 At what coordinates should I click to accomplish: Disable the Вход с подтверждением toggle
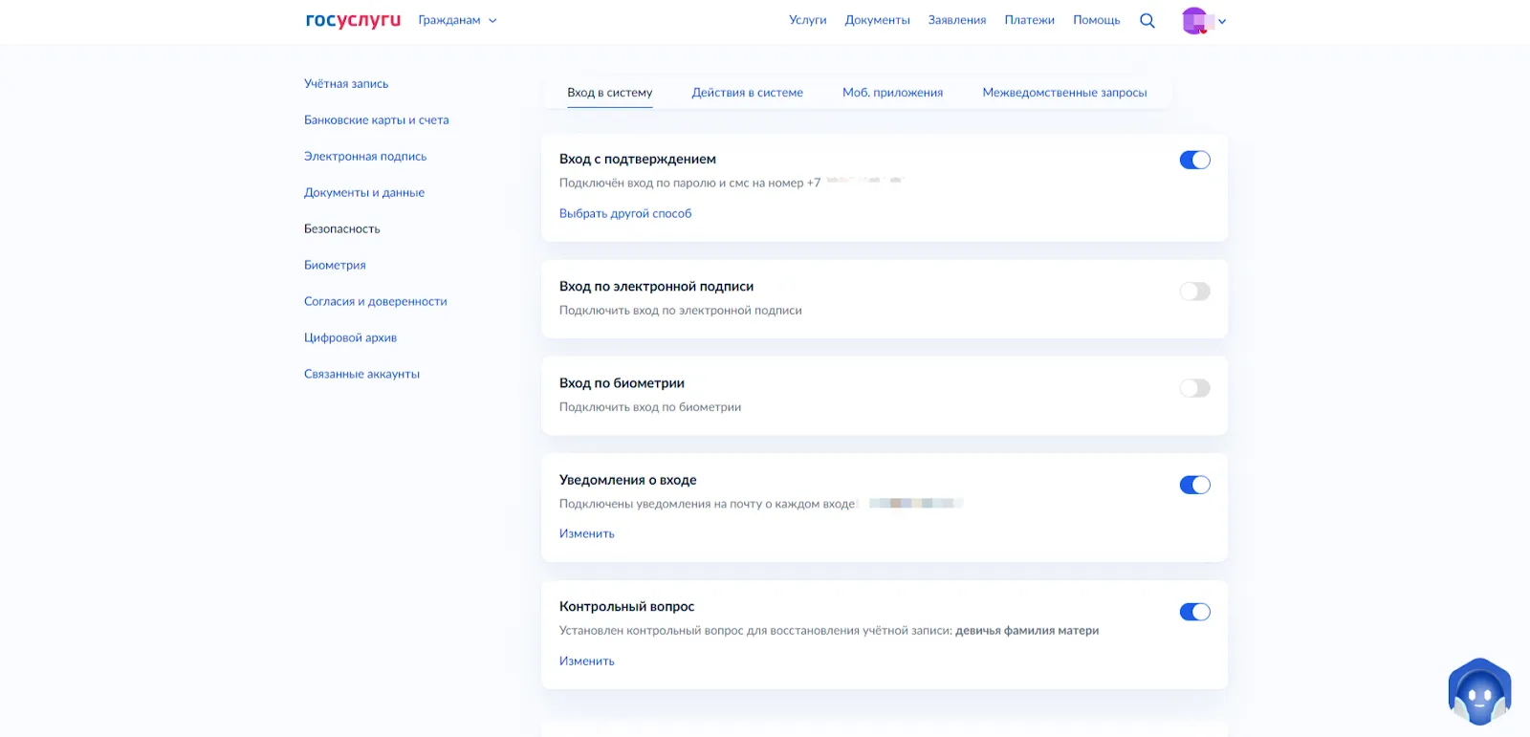point(1194,161)
